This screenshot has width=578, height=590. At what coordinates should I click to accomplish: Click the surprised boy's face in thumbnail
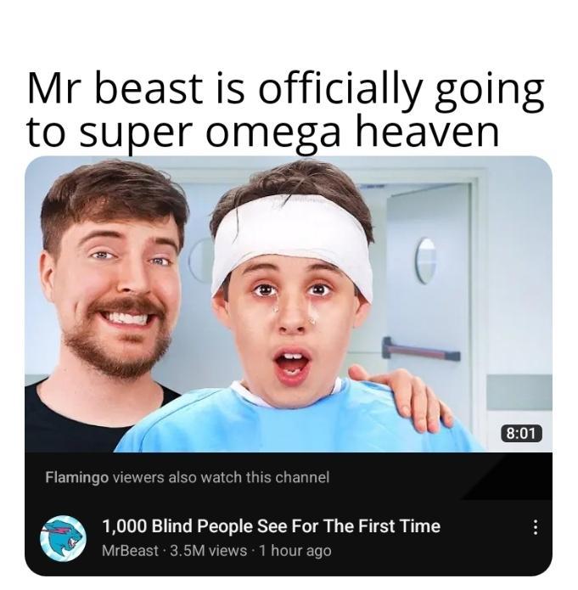(x=293, y=321)
